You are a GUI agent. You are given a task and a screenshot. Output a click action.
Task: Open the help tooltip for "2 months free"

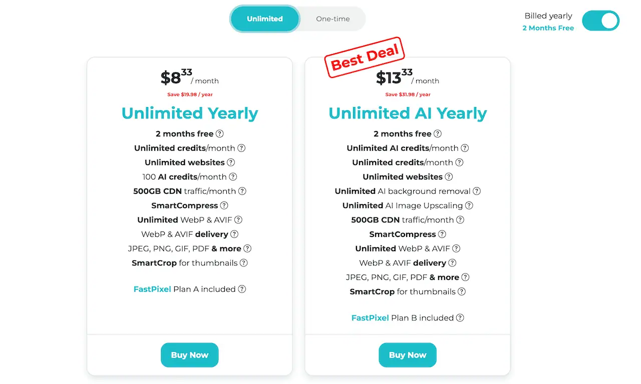(x=220, y=134)
